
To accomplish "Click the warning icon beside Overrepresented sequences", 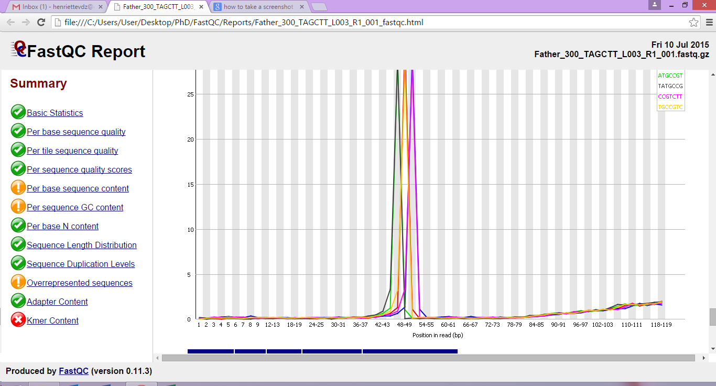I will coord(18,282).
